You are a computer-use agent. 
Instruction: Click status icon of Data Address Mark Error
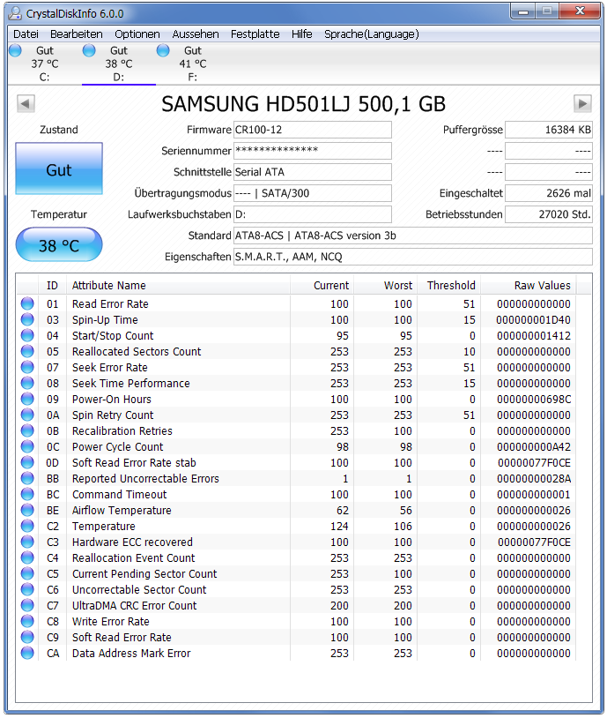[27, 653]
